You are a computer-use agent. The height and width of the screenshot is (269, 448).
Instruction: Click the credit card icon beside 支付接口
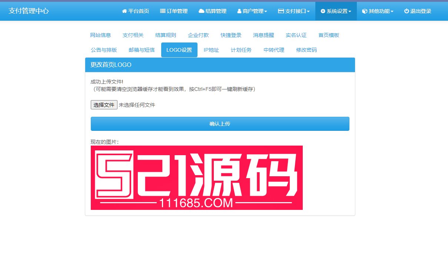[x=281, y=11]
